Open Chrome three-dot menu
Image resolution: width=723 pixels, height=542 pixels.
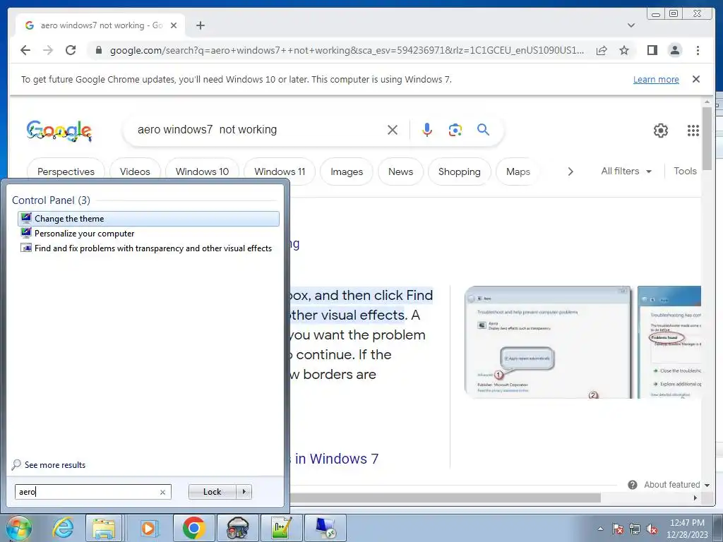click(698, 50)
